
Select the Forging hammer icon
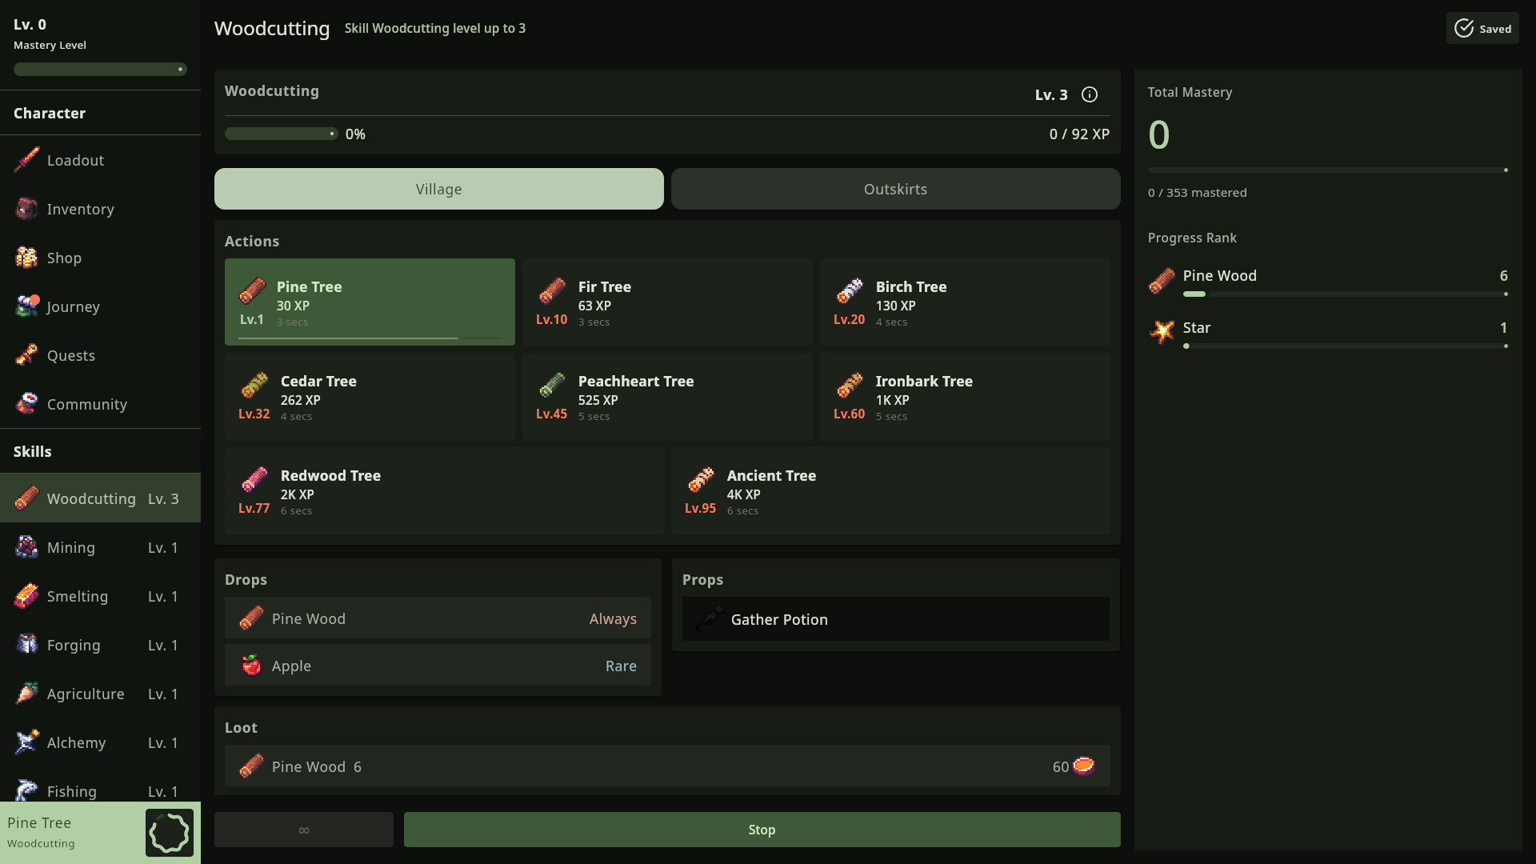click(x=26, y=645)
